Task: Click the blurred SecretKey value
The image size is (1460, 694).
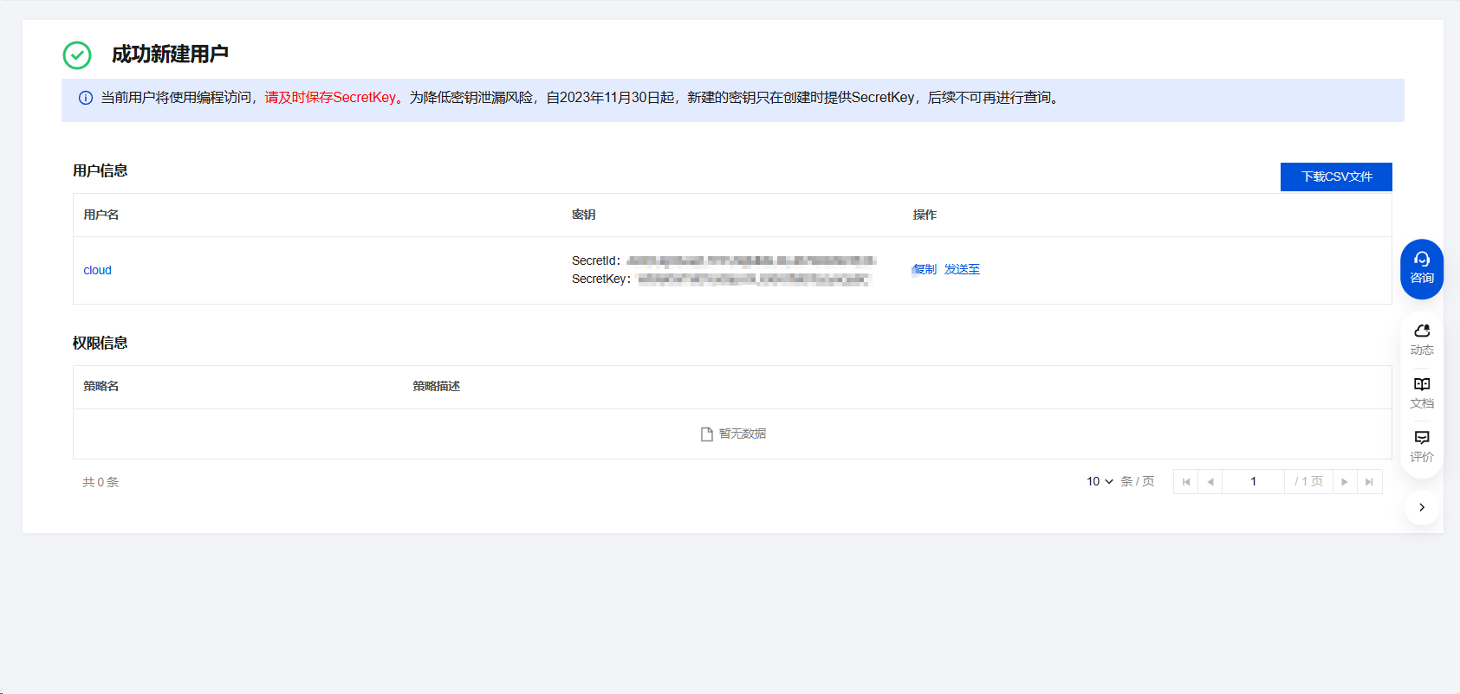Action: click(x=754, y=280)
